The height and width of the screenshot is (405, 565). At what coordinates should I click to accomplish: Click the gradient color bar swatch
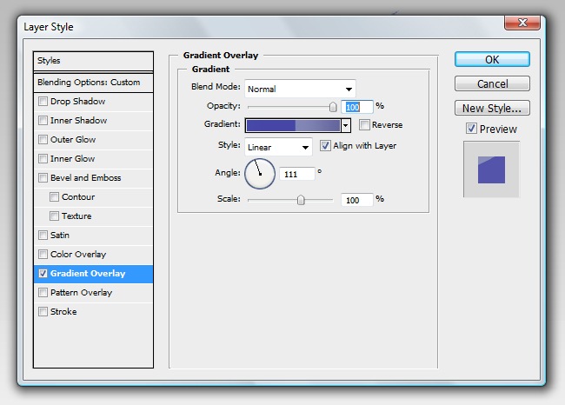[x=293, y=126]
